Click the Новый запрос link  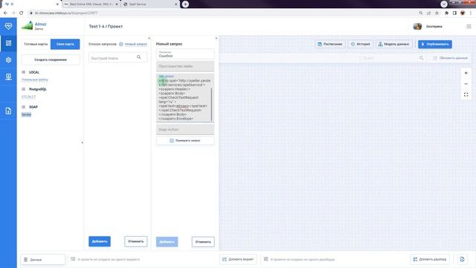[136, 44]
